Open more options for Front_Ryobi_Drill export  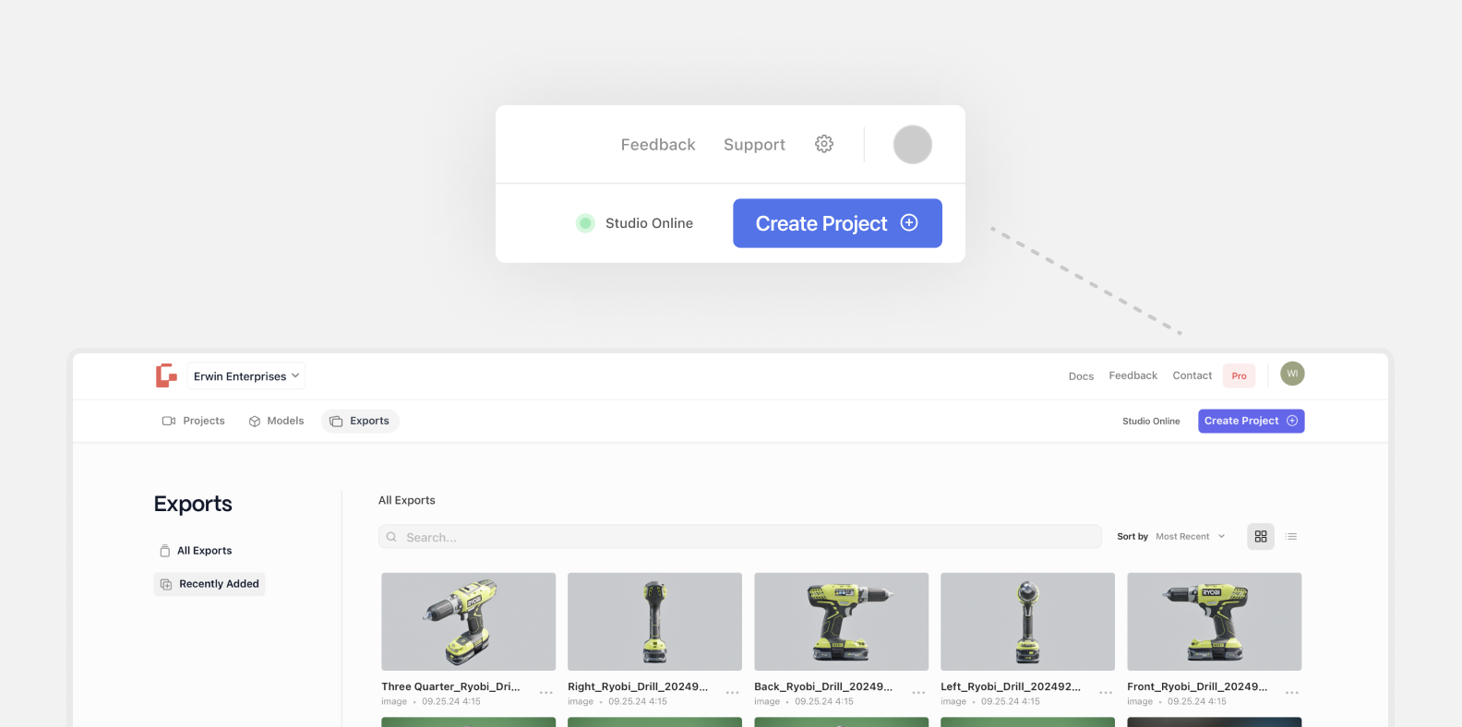click(x=1292, y=692)
